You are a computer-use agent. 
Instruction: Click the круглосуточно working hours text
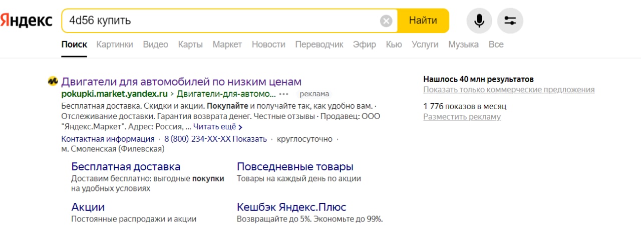click(304, 139)
